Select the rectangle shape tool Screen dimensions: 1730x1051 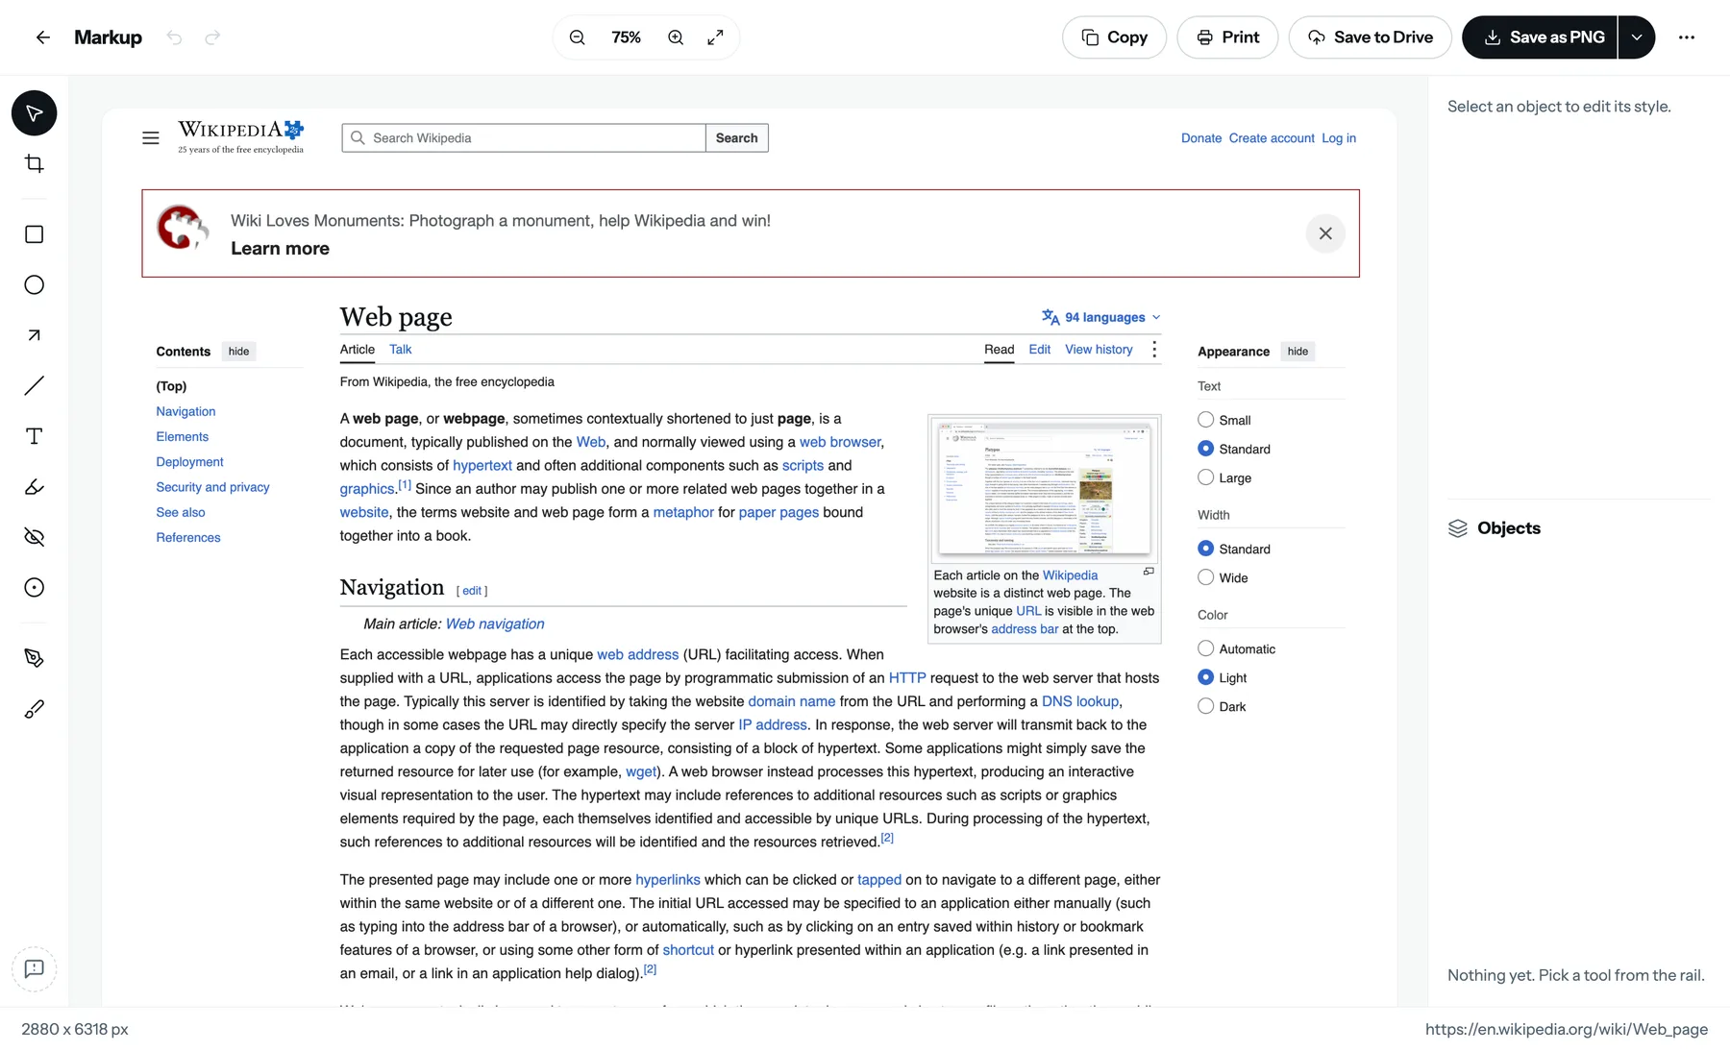click(35, 234)
